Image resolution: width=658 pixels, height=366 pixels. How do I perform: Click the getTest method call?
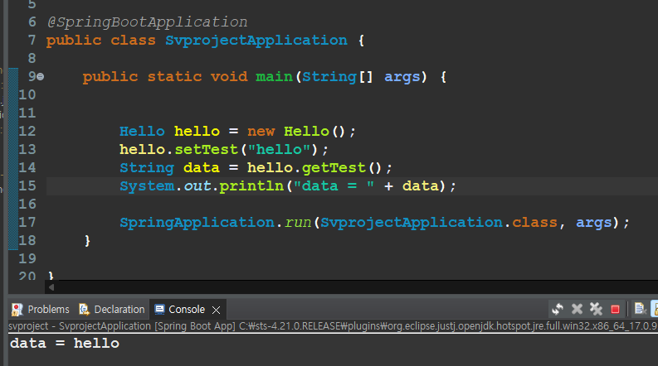[x=334, y=168]
